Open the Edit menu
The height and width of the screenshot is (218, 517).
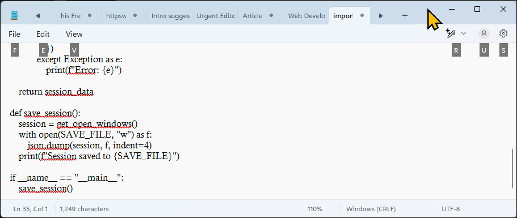pos(43,34)
